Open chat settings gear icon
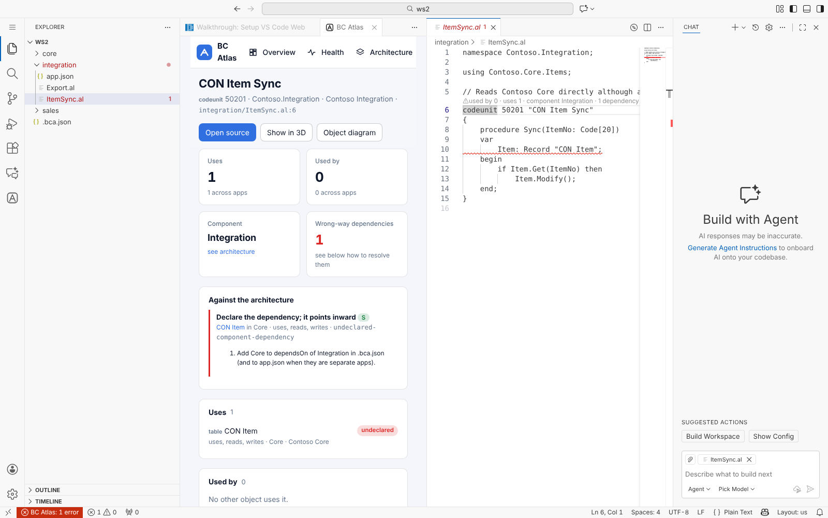The height and width of the screenshot is (518, 828). (x=769, y=27)
